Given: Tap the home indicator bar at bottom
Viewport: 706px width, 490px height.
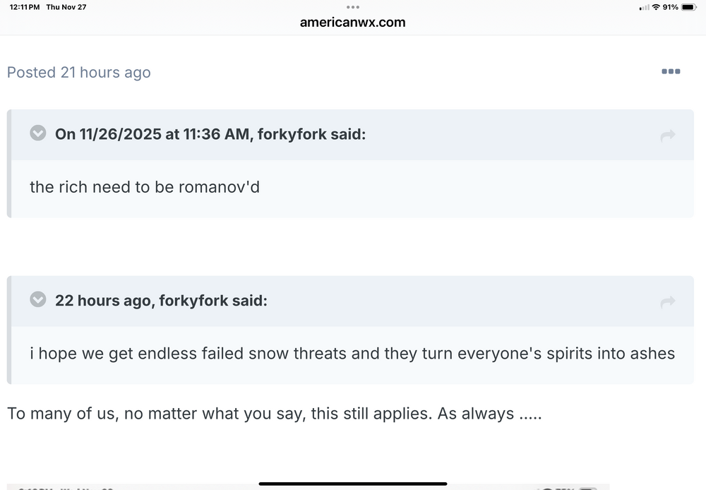Looking at the screenshot, I should [x=353, y=484].
